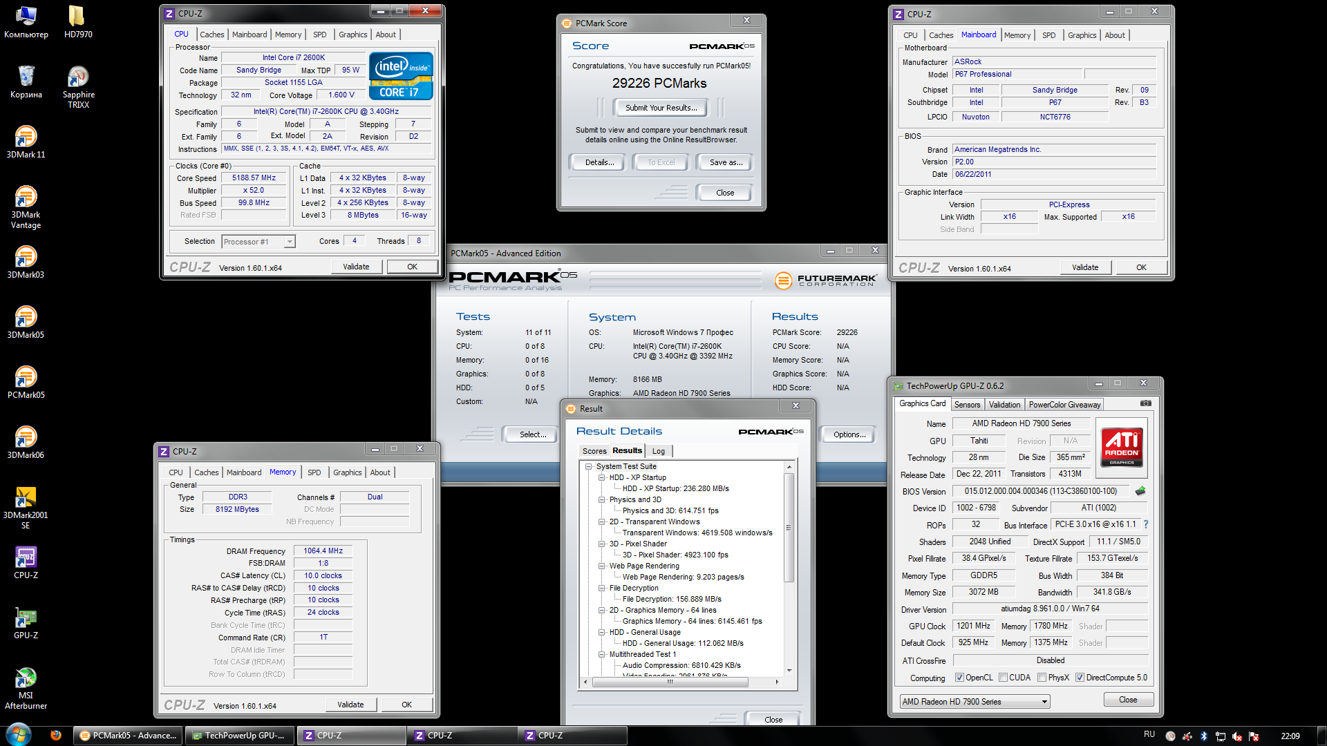Open the CPU-Z desktop shortcut
The image size is (1327, 746).
26,563
